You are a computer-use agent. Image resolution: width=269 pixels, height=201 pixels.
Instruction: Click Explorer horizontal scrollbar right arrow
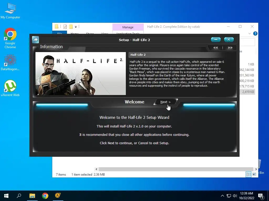point(256,169)
